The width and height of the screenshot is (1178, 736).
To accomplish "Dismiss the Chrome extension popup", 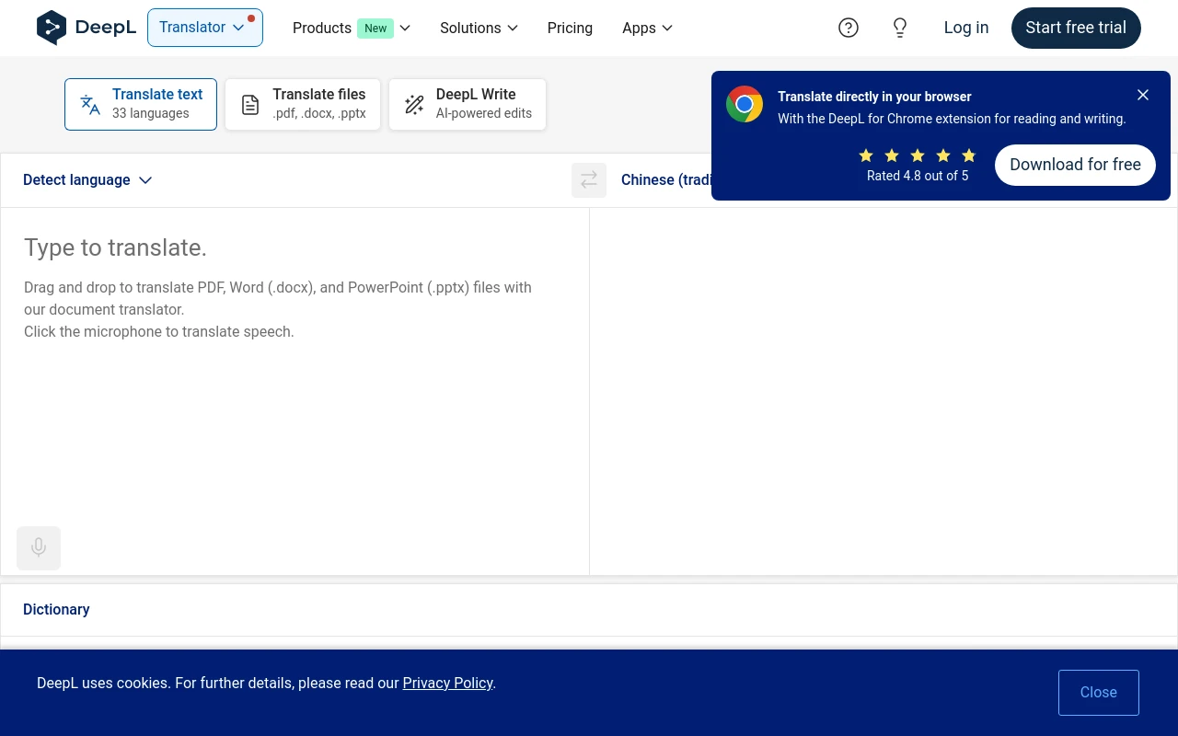I will click(1143, 95).
